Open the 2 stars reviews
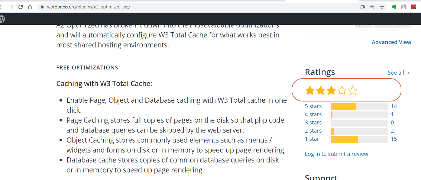Screen dimensions: 421x180 tap(313, 131)
